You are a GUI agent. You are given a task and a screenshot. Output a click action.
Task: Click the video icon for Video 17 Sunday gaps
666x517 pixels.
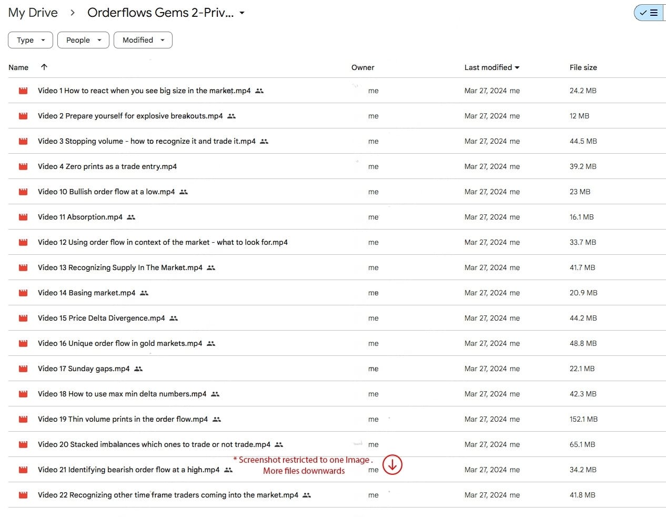[x=23, y=369]
